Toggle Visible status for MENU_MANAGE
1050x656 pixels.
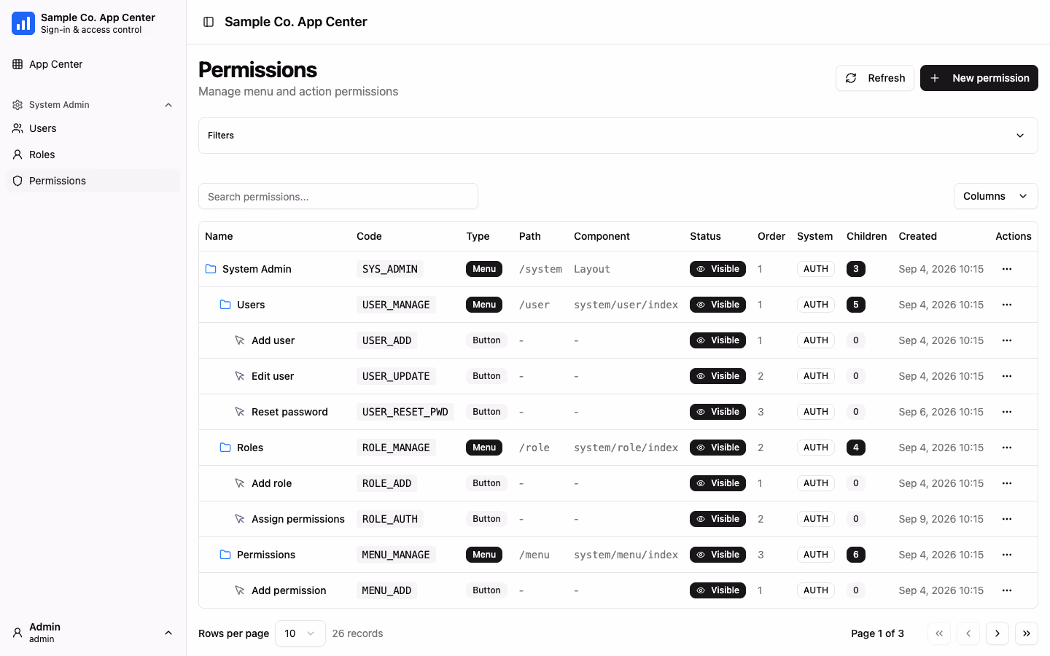pyautogui.click(x=717, y=555)
